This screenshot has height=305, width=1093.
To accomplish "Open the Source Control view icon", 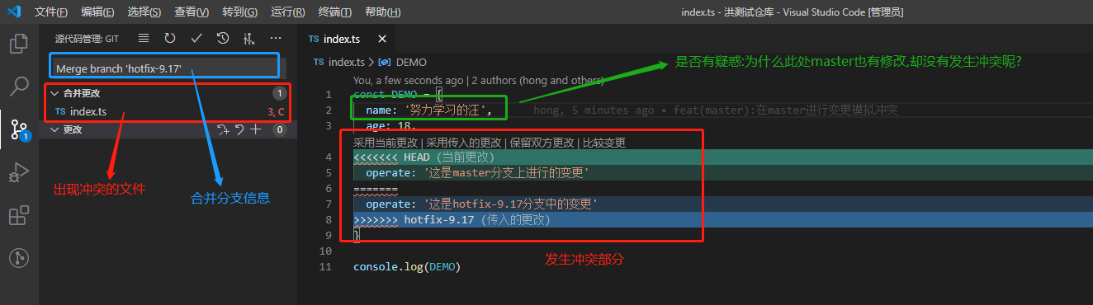I will [x=18, y=129].
